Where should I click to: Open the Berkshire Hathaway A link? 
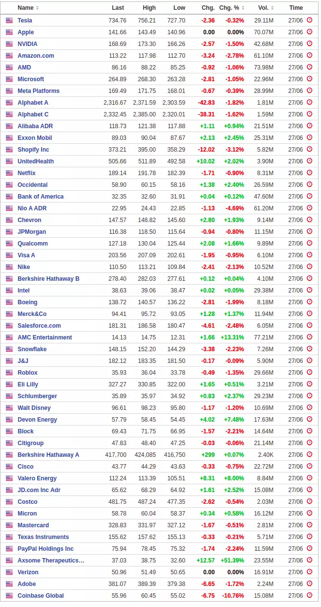click(48, 455)
